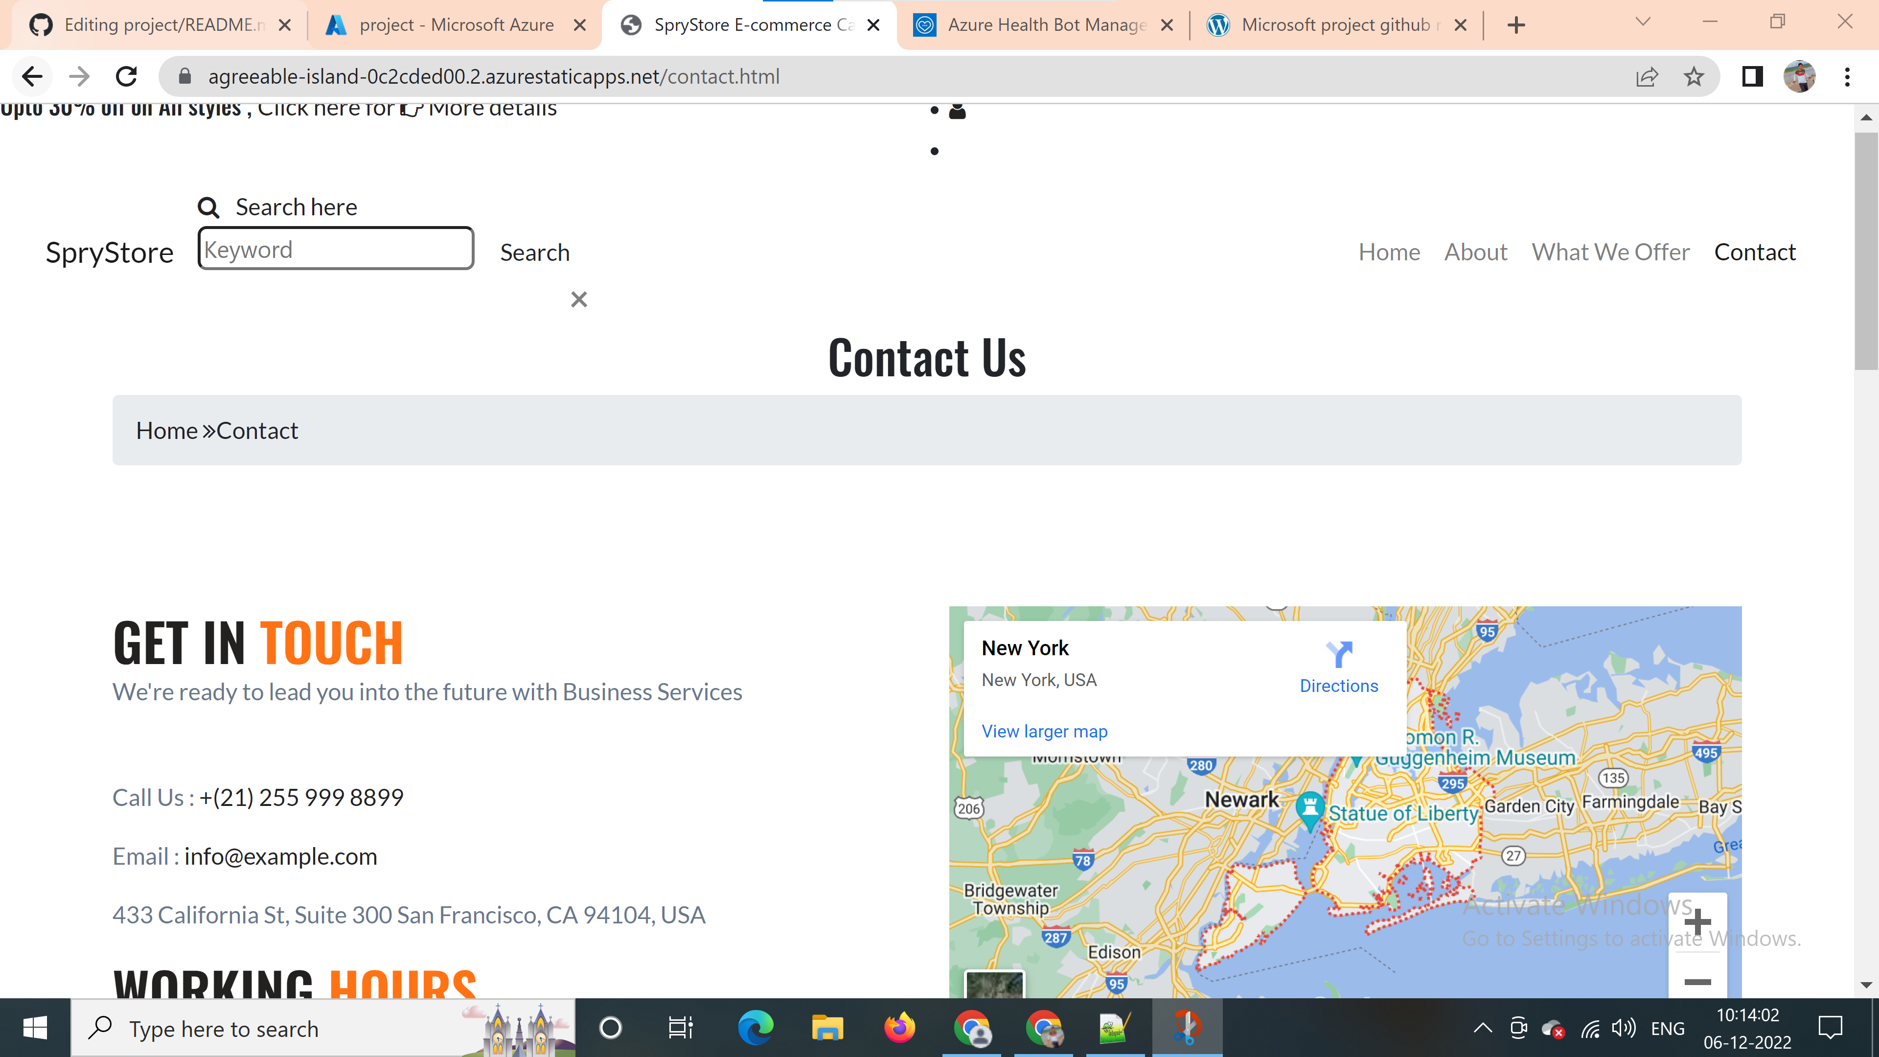The image size is (1879, 1057).
Task: Zoom out on the map
Action: [x=1697, y=982]
